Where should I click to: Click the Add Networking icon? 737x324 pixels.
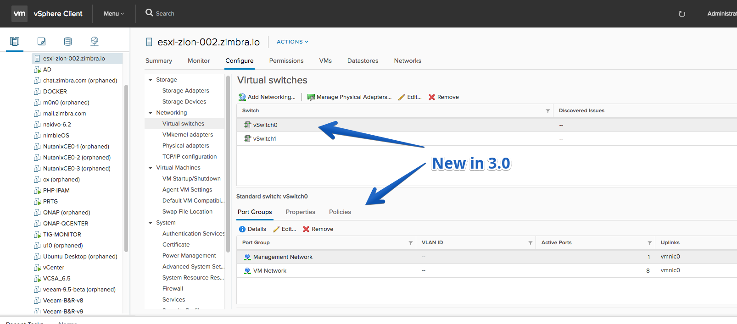coord(242,97)
